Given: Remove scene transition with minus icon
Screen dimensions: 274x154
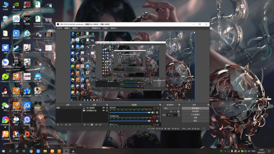Looking at the screenshot, I should (175, 112).
